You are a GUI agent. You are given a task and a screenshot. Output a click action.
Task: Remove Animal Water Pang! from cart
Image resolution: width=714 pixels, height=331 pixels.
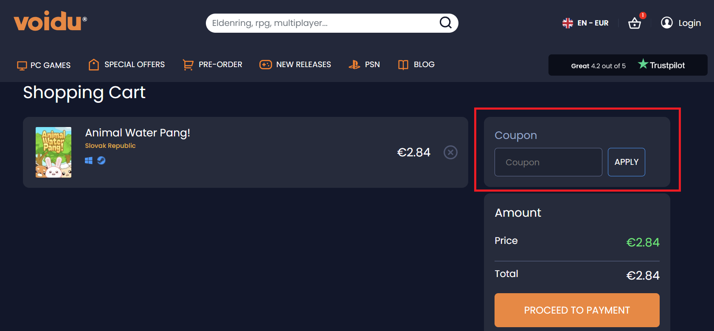coord(450,152)
